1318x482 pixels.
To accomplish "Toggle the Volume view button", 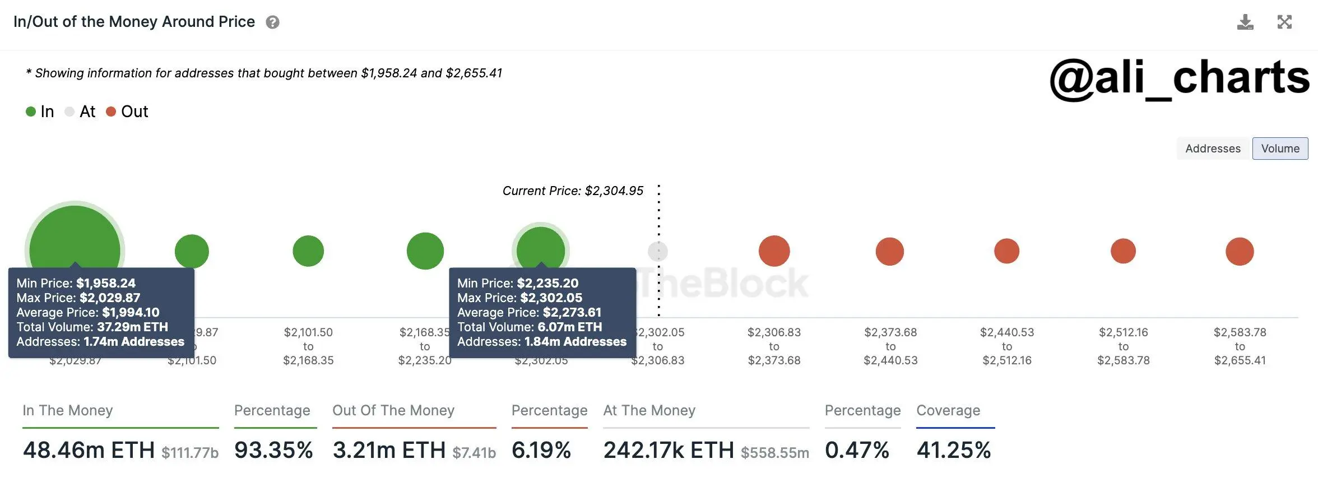I will click(x=1280, y=148).
